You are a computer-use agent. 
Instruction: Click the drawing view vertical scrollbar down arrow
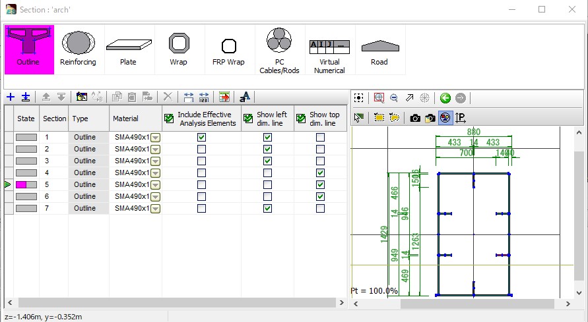point(579,293)
